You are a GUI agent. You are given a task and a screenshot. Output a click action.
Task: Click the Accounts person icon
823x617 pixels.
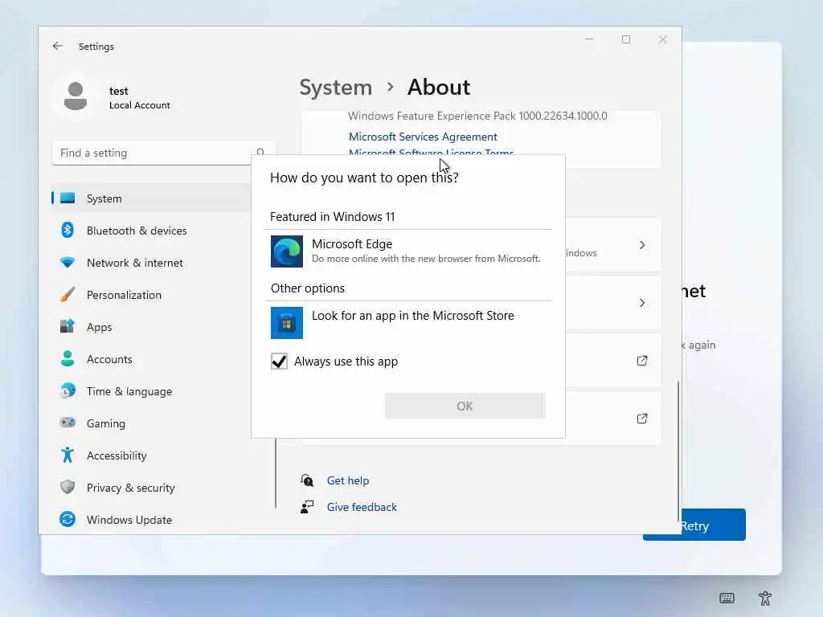pos(68,359)
